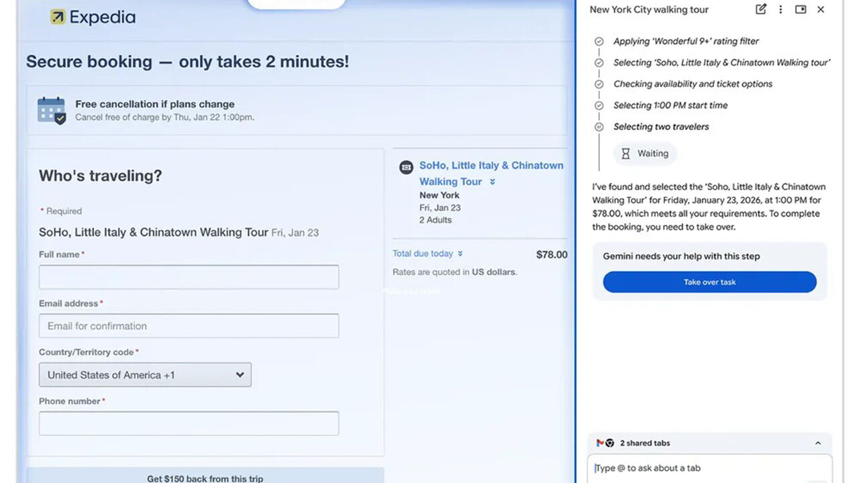Click the 'Type @ to ask about a tab' box
Image resolution: width=859 pixels, height=483 pixels.
click(x=709, y=468)
